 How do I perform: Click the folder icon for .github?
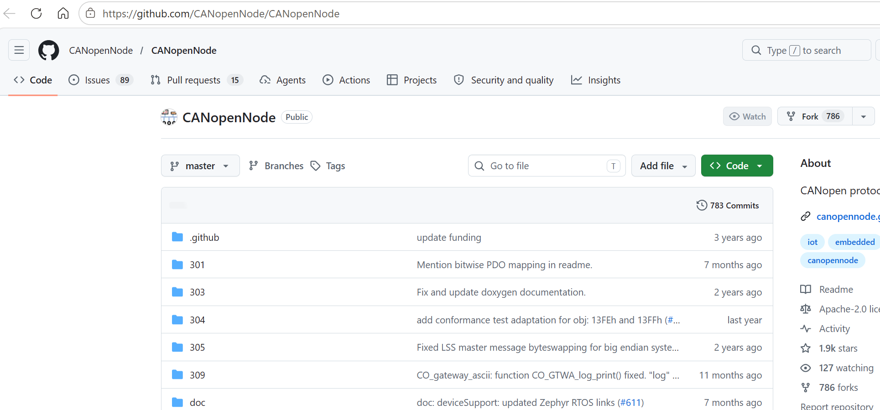coord(177,237)
